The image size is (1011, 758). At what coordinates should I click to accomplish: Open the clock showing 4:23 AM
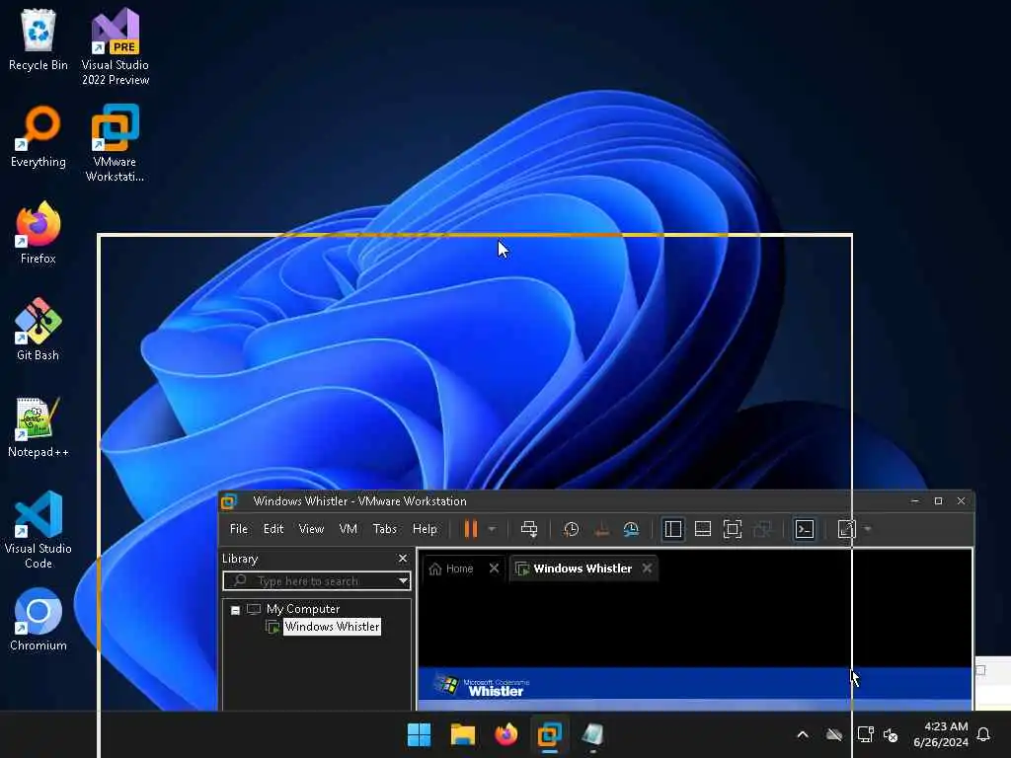point(941,734)
